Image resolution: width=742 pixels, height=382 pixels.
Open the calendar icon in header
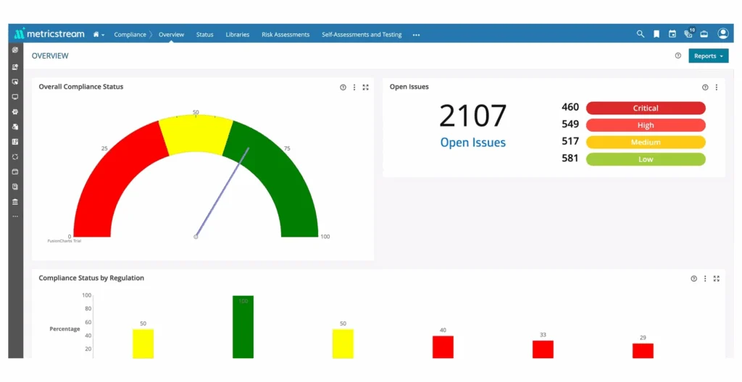[672, 34]
